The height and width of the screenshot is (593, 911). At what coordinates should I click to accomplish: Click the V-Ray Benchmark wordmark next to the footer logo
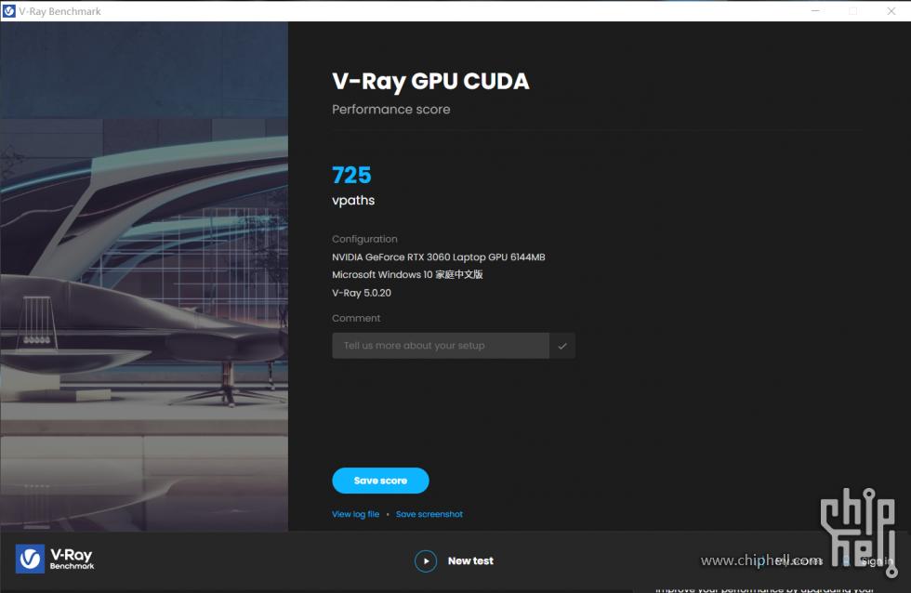coord(74,560)
